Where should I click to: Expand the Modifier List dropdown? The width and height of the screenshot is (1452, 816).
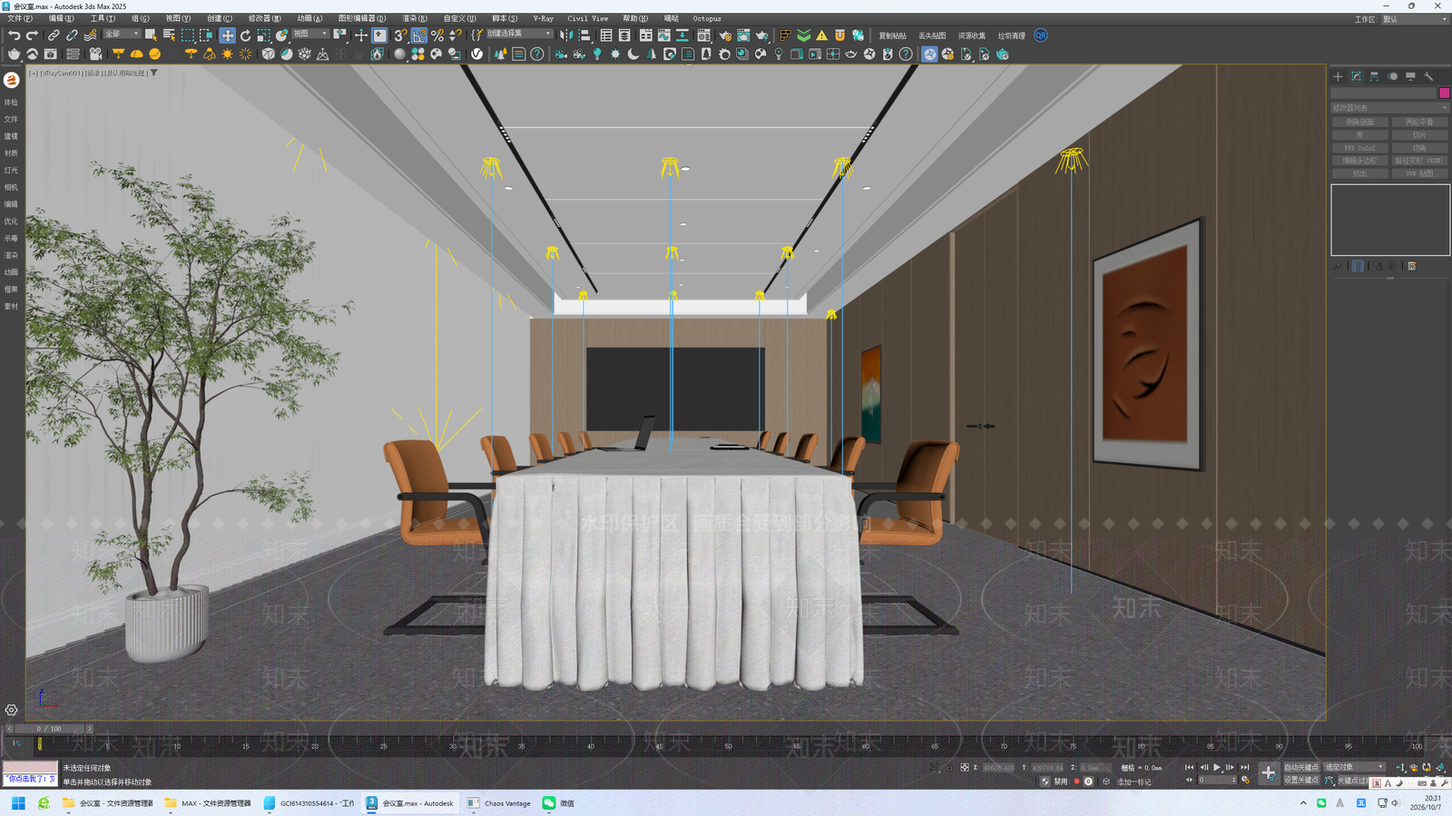pos(1389,107)
